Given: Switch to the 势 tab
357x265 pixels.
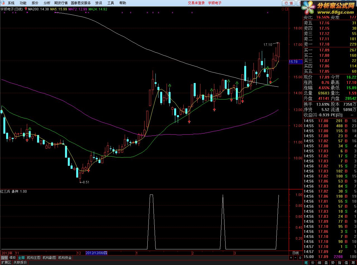Looking at the screenshot, I should 333,263.
